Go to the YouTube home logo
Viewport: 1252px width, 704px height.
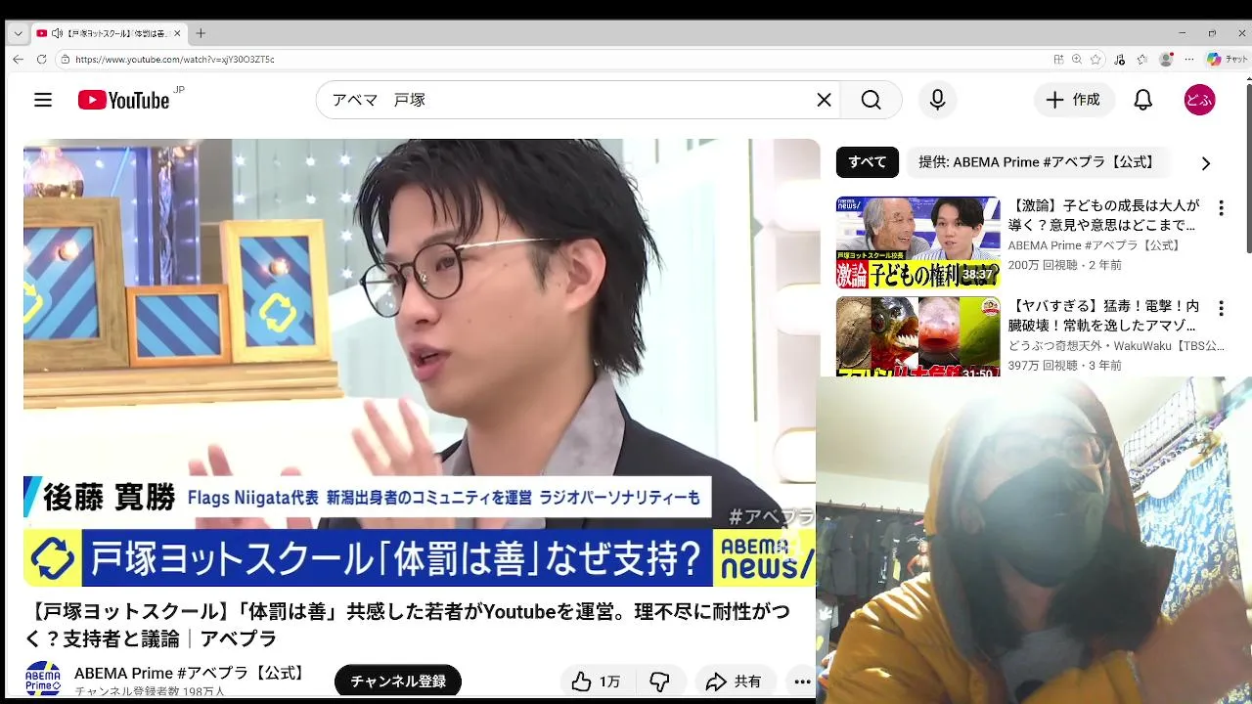(124, 100)
